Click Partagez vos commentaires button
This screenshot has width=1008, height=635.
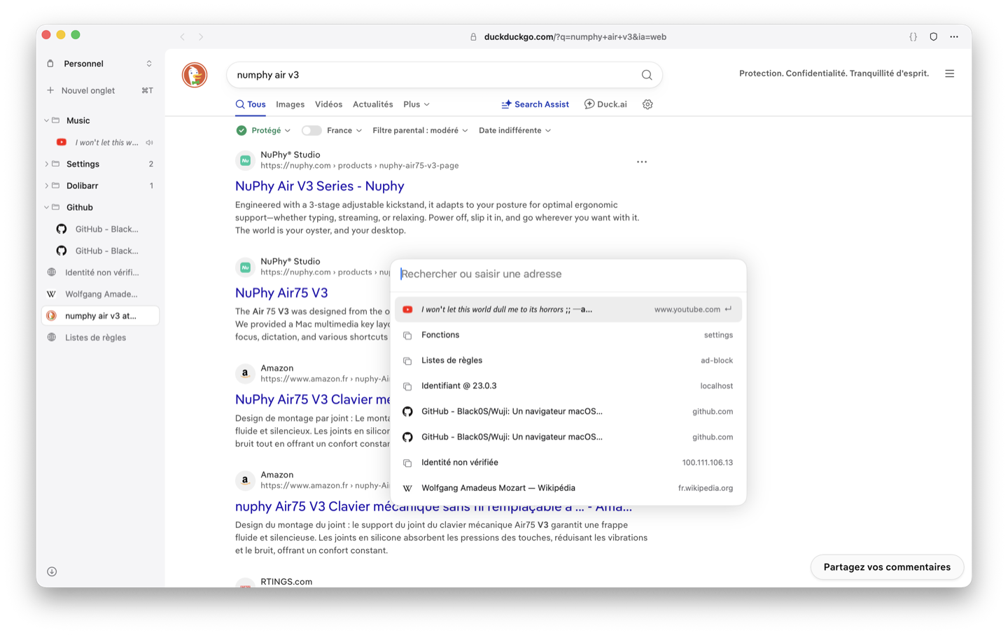887,567
